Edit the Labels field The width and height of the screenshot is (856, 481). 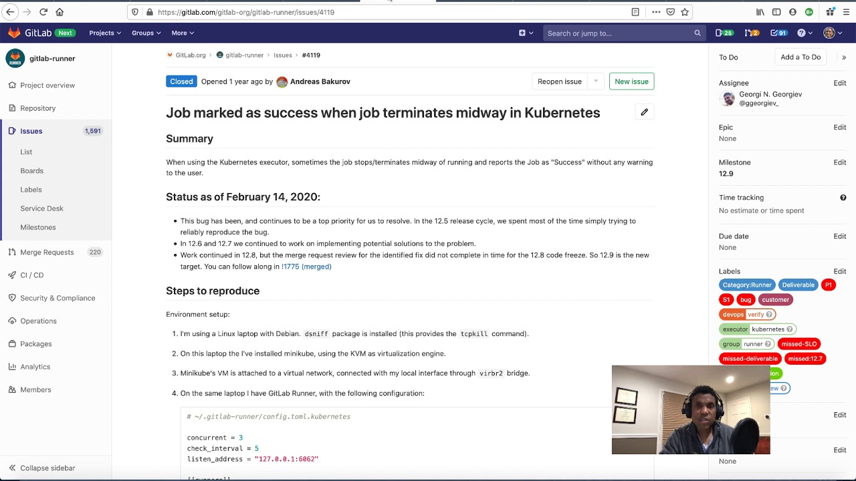(x=839, y=271)
